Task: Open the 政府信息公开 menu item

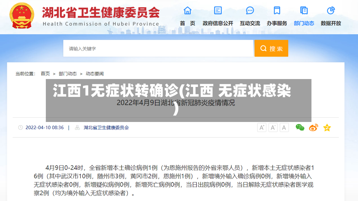Action: (218, 23)
